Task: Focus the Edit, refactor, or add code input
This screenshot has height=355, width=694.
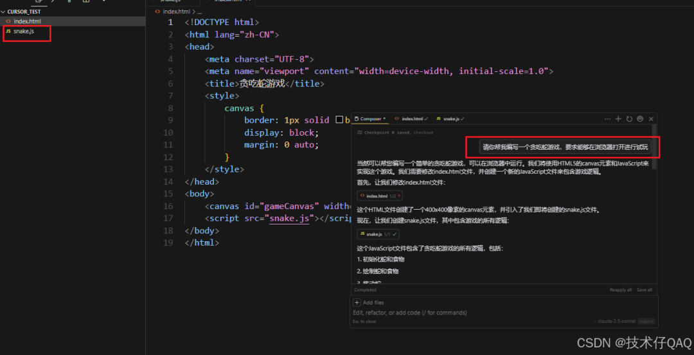Action: (503, 313)
